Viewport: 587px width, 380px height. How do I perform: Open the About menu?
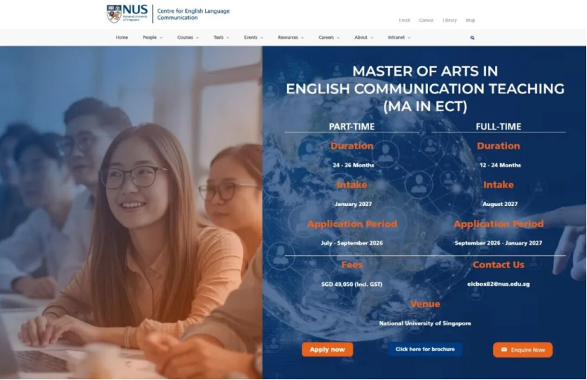[364, 38]
